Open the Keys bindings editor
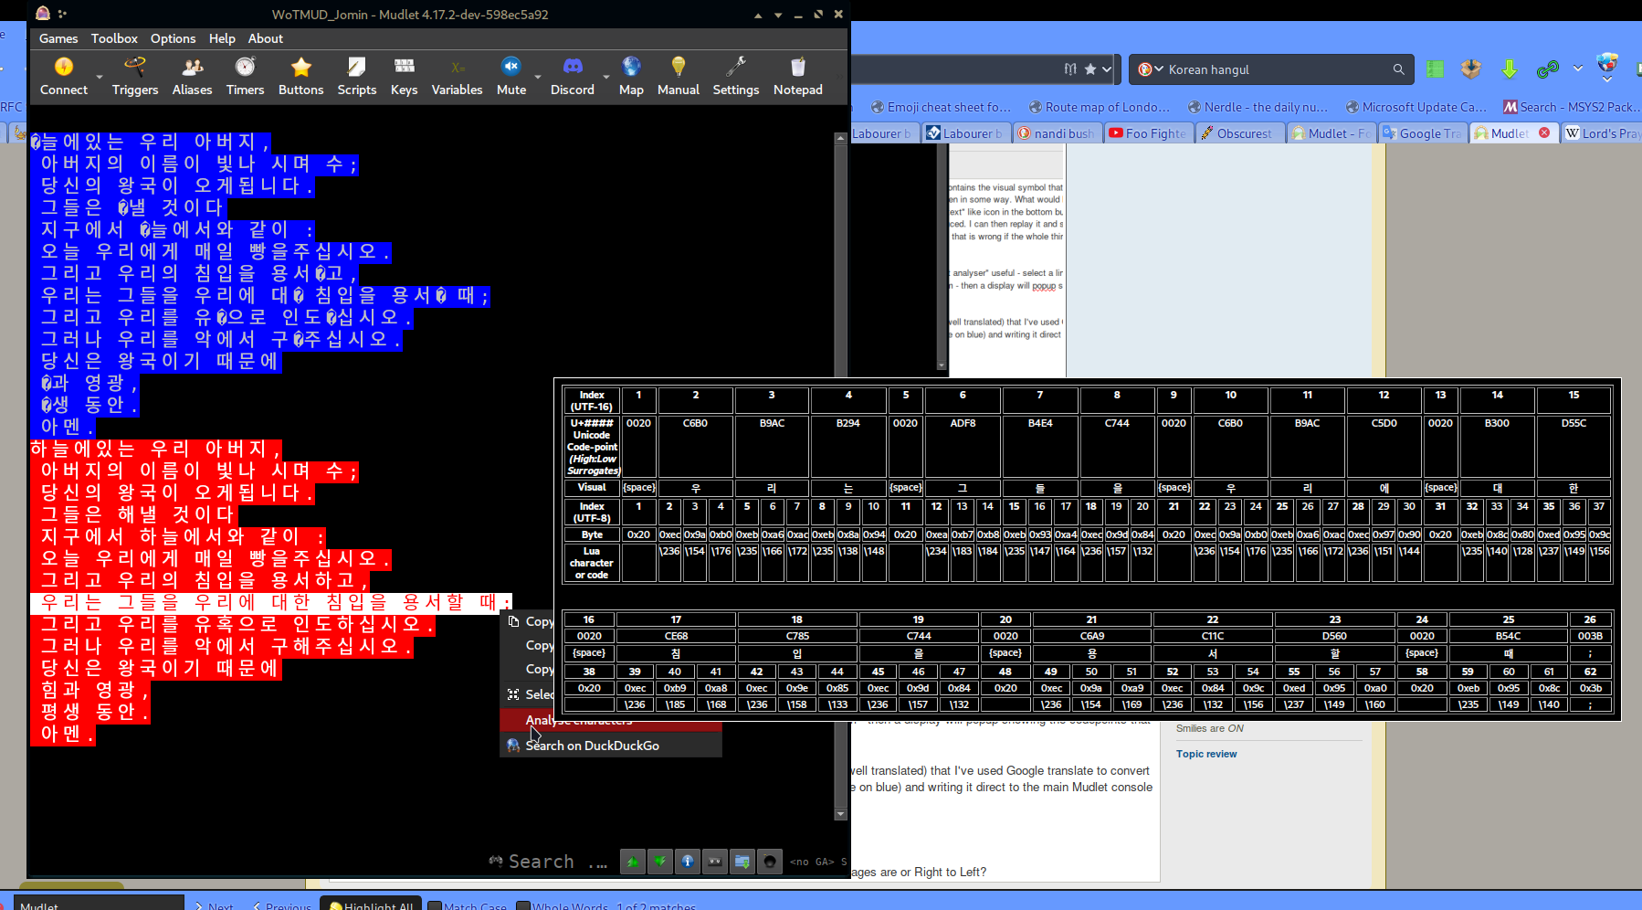The width and height of the screenshot is (1642, 910). (404, 76)
